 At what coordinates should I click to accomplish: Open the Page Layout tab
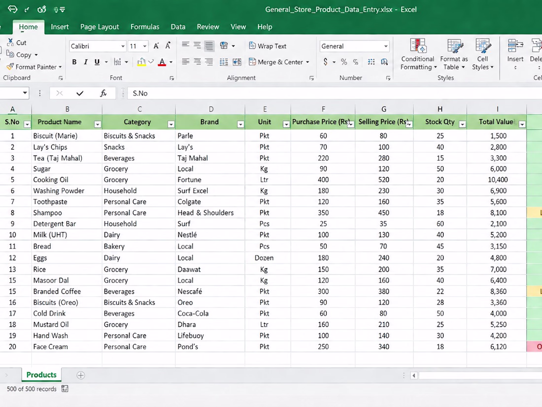(100, 27)
